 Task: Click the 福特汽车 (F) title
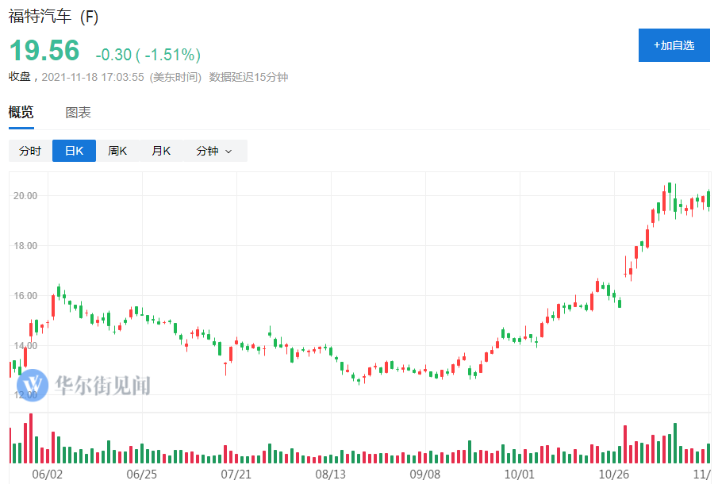pos(54,17)
